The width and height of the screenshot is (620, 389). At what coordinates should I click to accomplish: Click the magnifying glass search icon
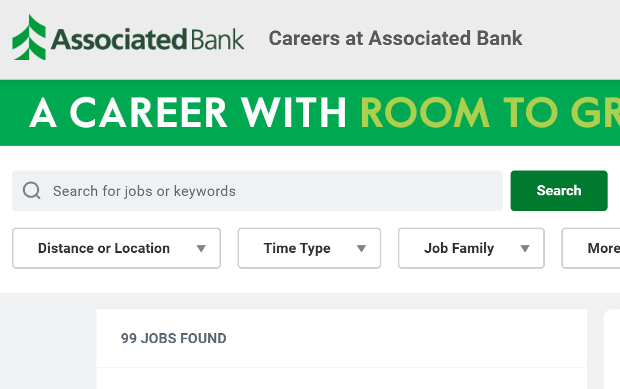point(32,190)
